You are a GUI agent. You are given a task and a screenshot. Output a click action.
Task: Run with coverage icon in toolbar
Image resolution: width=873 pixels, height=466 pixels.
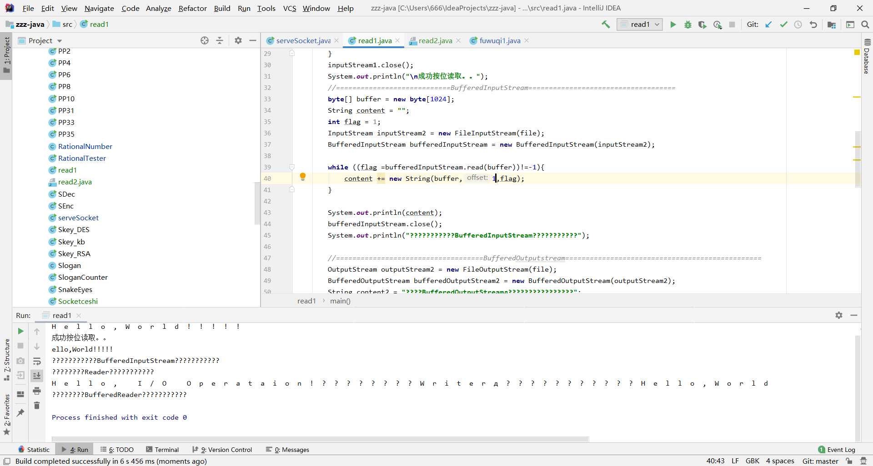tap(702, 25)
